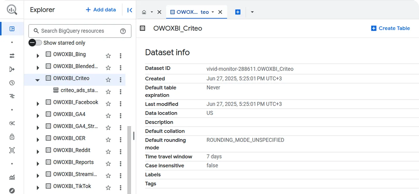Expand the OWOXBI_TikTok dataset
The image size is (419, 194).
point(38,188)
